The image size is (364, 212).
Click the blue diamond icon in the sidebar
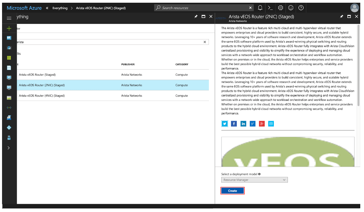[9, 127]
